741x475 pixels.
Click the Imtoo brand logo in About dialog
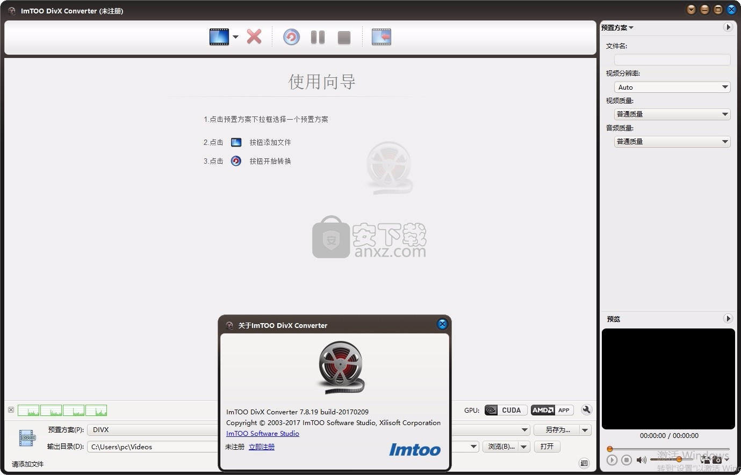(415, 449)
